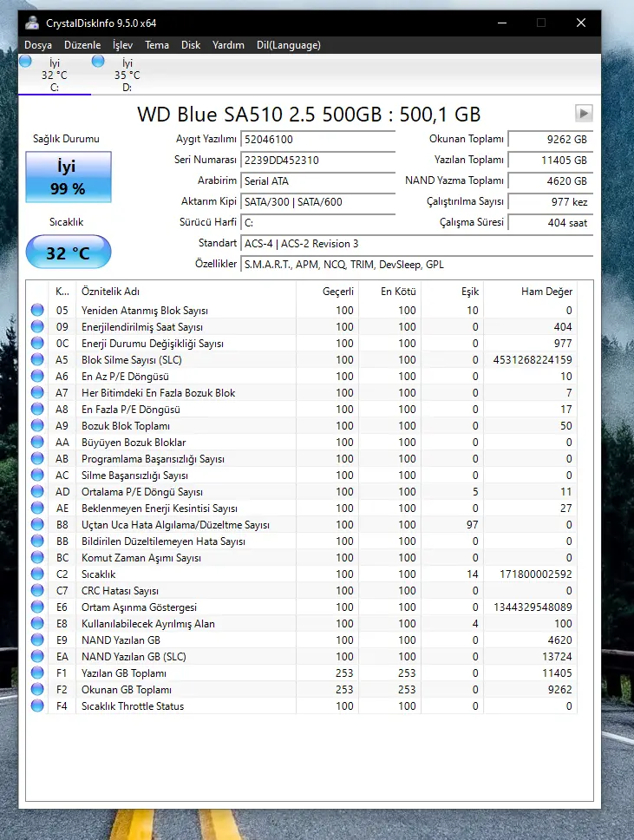
Task: Select the Ortam Aşınma Göstergesi row
Action: pos(302,607)
